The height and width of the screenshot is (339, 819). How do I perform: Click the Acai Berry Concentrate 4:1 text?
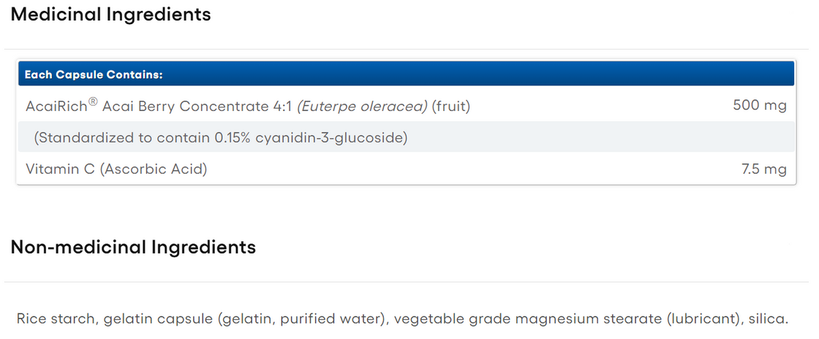(197, 107)
